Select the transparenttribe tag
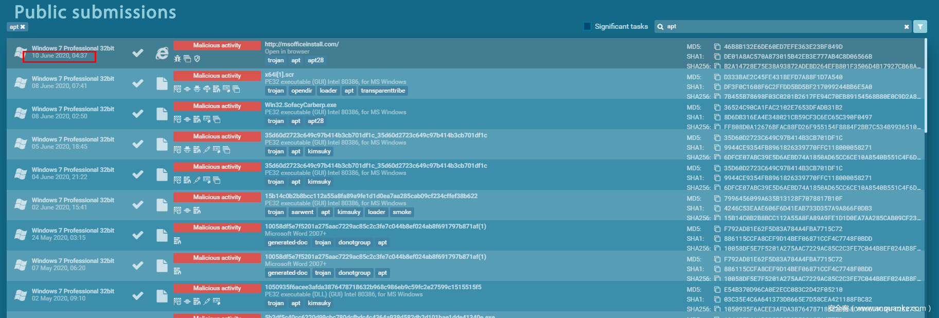Screen dimensions: 939x318 tap(383, 91)
